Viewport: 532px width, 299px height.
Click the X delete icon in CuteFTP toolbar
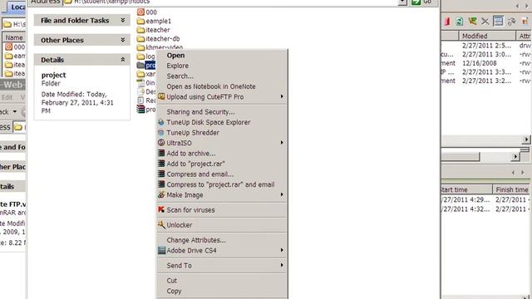[x=485, y=22]
